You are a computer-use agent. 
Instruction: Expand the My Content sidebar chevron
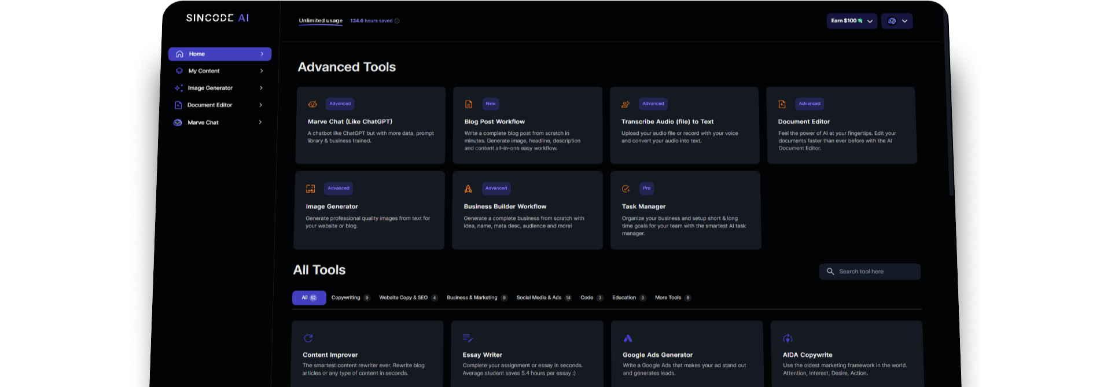[262, 71]
